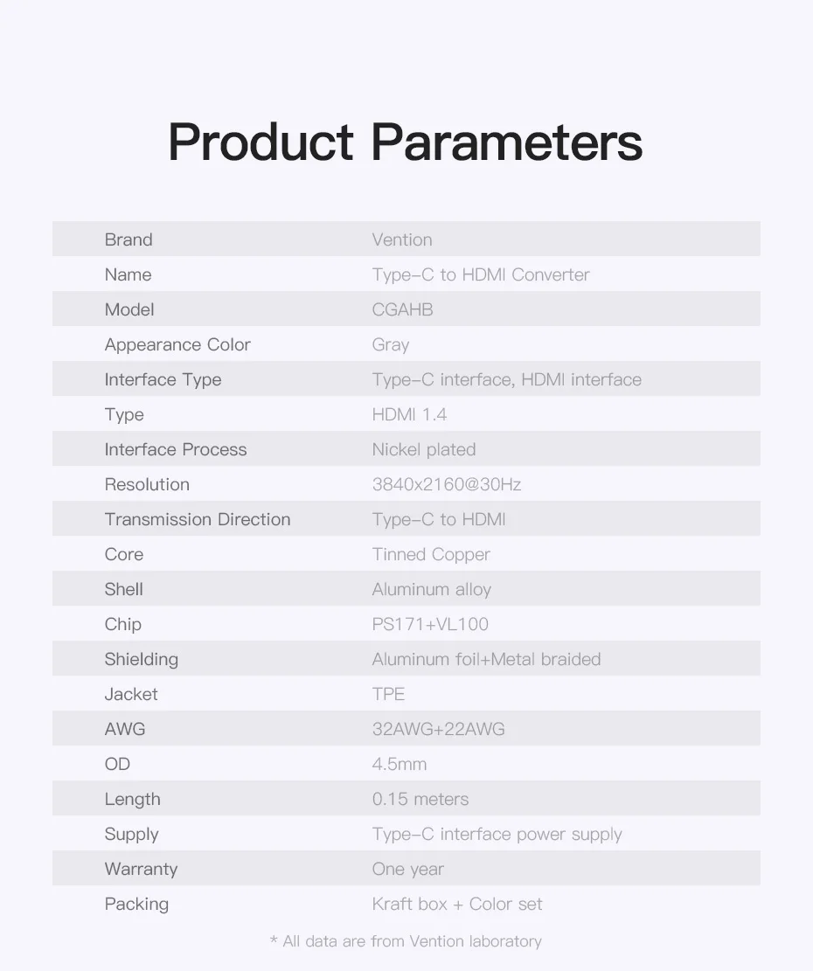Select the Interface Type row label
Viewport: 813px width, 971px height.
(163, 379)
